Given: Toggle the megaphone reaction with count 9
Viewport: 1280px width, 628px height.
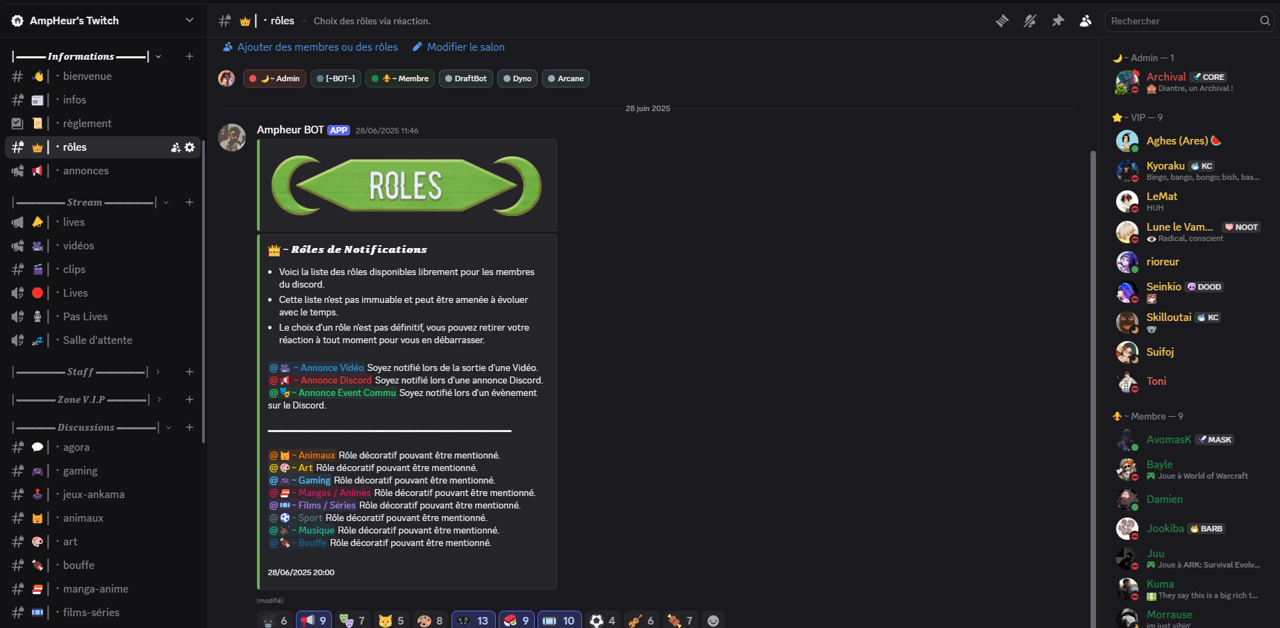Looking at the screenshot, I should pyautogui.click(x=314, y=620).
